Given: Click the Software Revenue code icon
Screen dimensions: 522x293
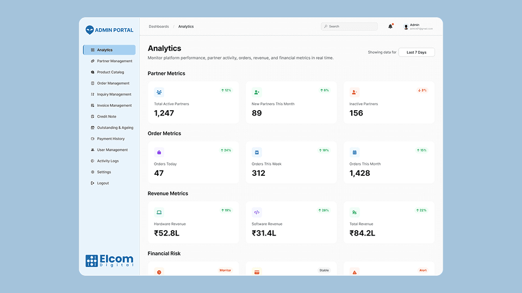Looking at the screenshot, I should click(x=257, y=212).
